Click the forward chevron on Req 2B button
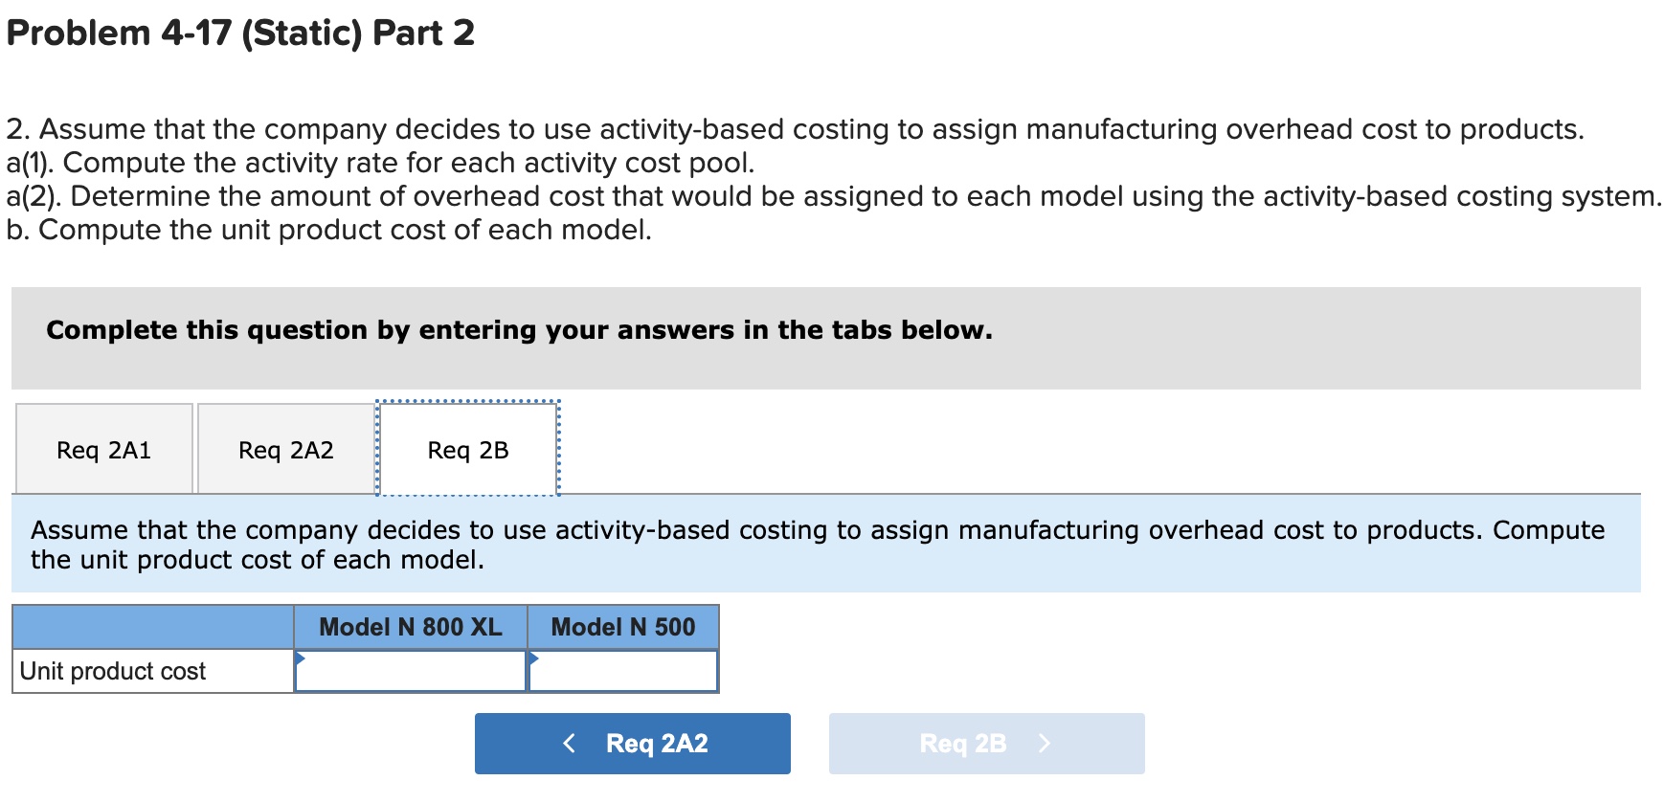1664x803 pixels. pos(1044,743)
